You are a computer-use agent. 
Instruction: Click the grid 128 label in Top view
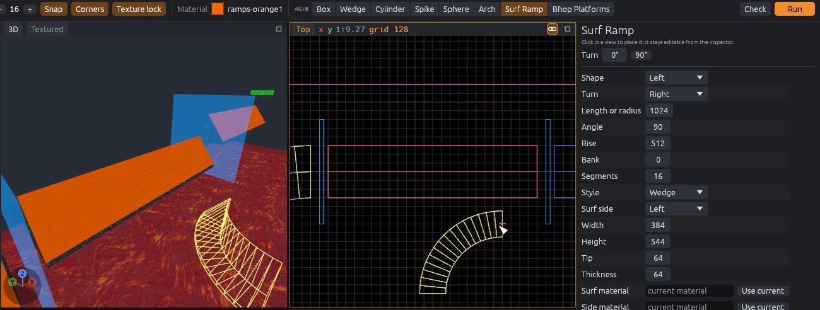(389, 29)
